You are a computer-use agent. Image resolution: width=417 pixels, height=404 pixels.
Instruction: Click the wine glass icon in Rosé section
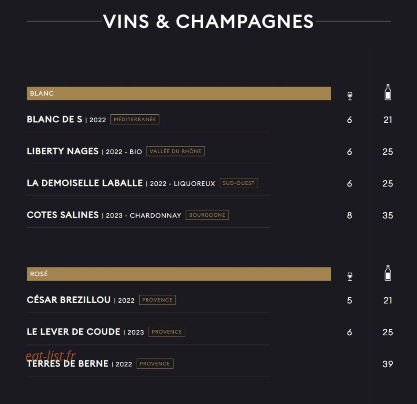point(350,277)
